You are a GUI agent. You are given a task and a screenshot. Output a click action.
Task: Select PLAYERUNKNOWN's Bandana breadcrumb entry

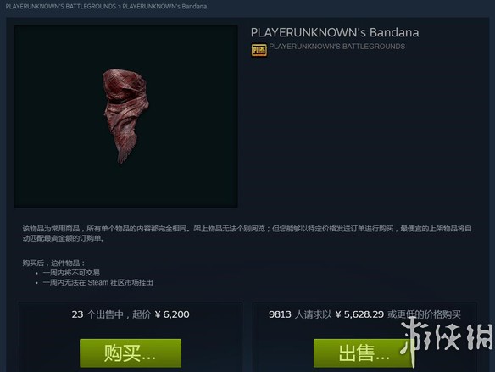coord(164,6)
